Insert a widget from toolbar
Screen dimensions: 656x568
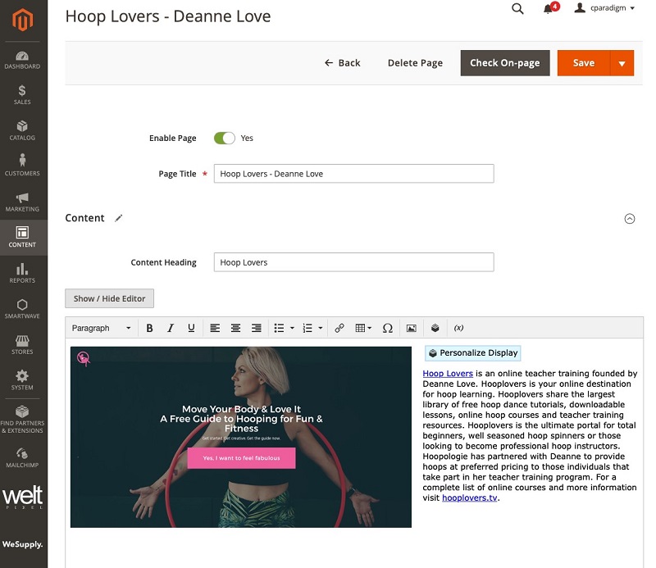point(435,328)
